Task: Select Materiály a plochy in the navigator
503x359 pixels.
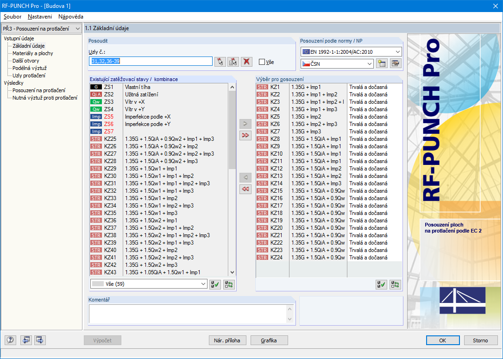Action: (x=33, y=53)
